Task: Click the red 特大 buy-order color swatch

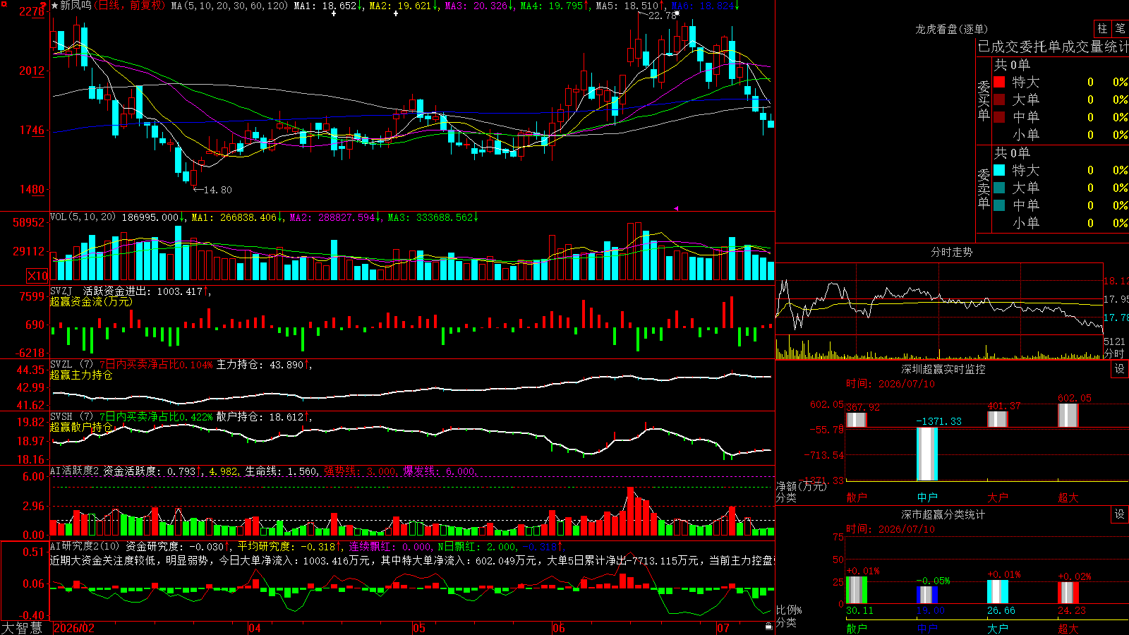Action: [x=999, y=82]
